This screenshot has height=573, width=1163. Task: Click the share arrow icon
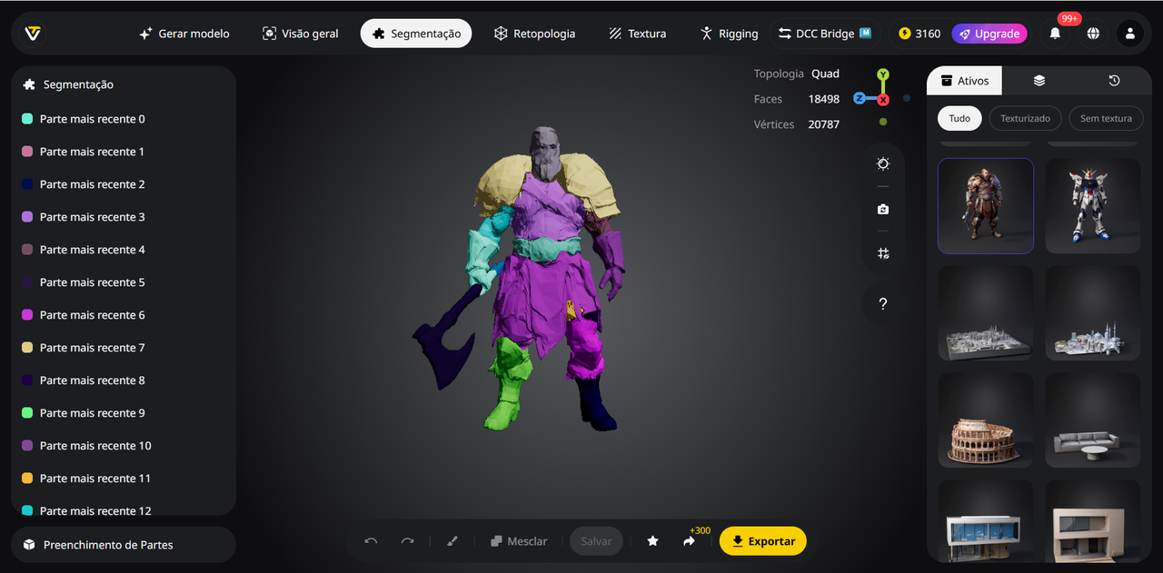click(x=689, y=541)
